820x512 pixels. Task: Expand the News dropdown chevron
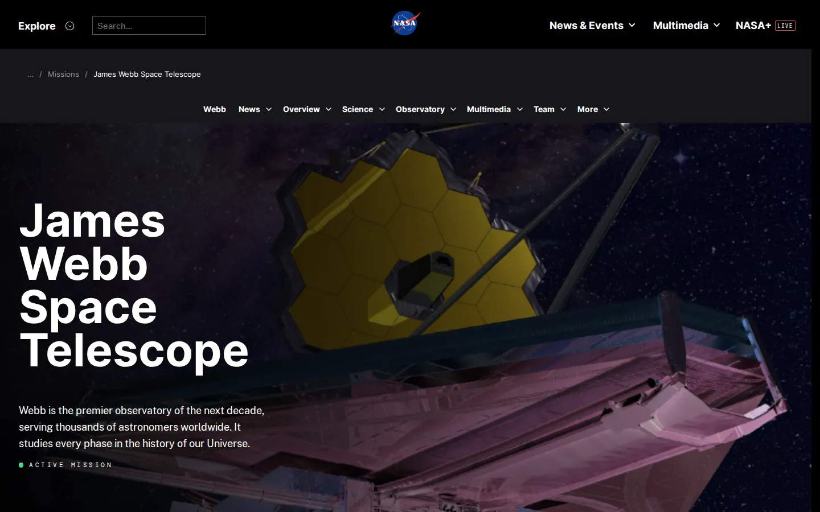[x=269, y=109]
